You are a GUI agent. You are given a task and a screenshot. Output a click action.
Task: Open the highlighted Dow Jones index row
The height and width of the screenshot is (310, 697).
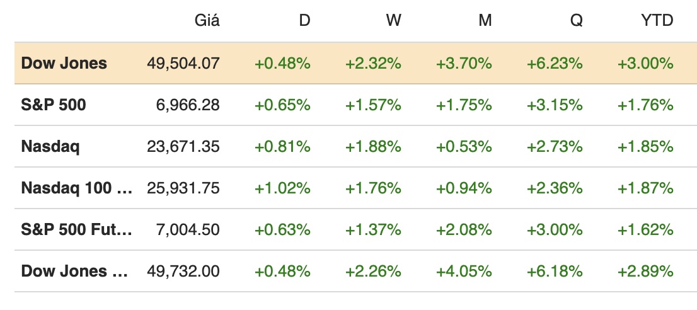[64, 64]
